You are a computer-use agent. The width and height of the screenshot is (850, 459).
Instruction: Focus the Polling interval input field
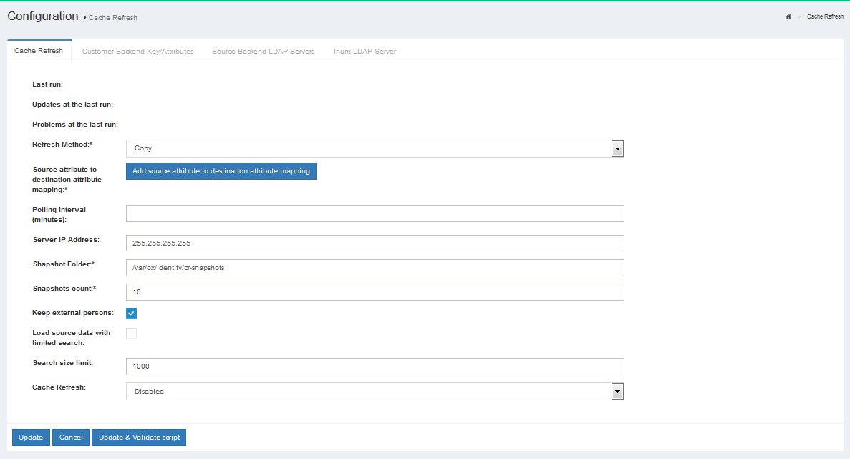click(x=375, y=213)
